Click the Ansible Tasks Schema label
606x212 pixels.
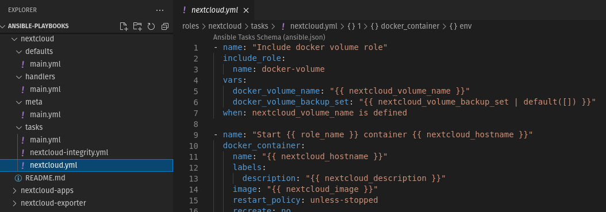269,37
